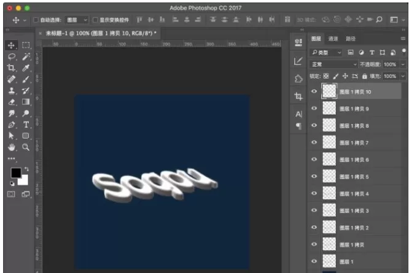Screen dimensions: 409x273
Task: Select the Brush tool
Action: pos(26,79)
